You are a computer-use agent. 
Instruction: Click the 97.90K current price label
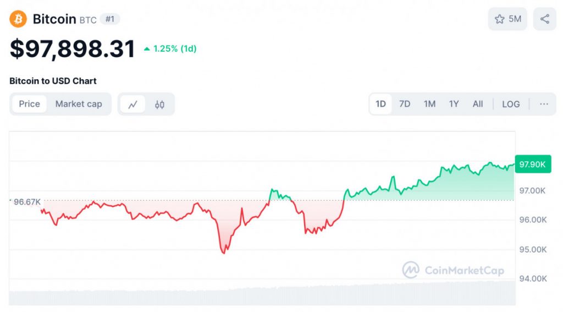pos(533,165)
